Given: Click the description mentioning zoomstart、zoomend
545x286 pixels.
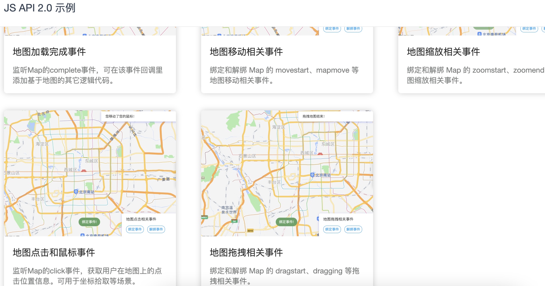Looking at the screenshot, I should [x=476, y=75].
